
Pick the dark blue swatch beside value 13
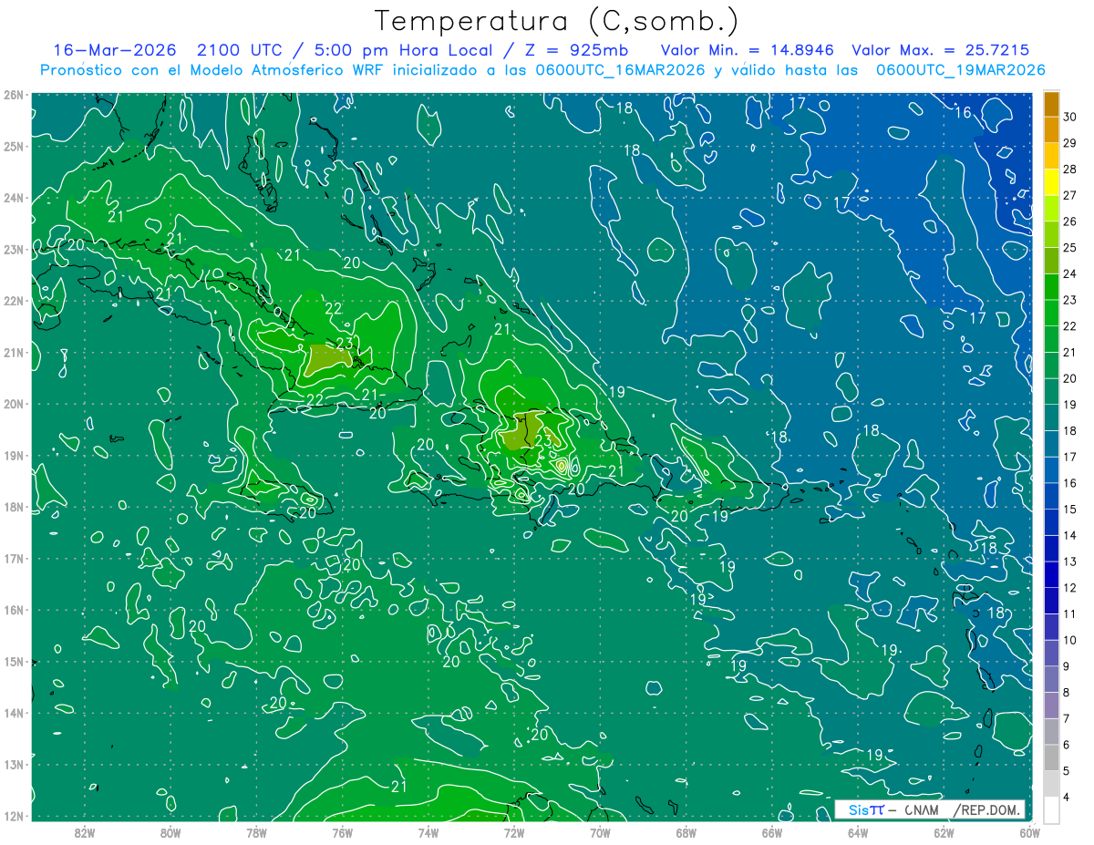[1051, 549]
